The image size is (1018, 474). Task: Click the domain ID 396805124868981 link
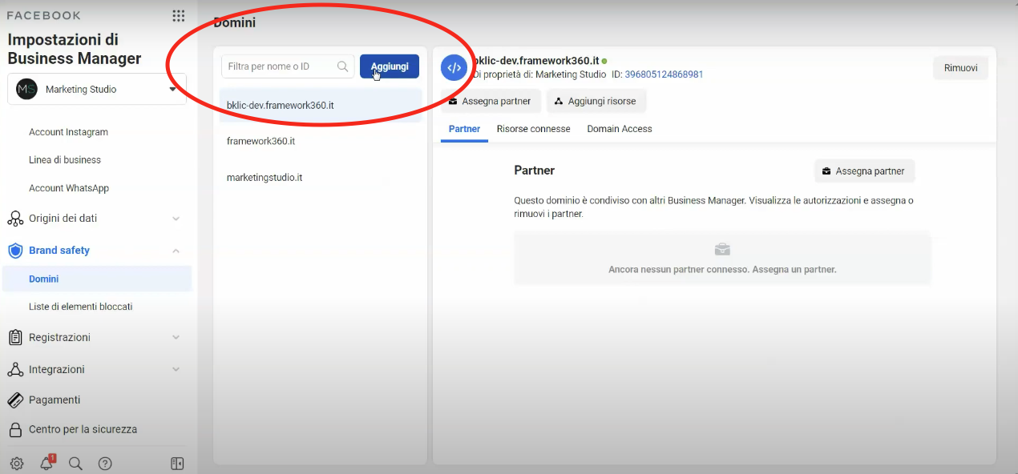tap(664, 74)
